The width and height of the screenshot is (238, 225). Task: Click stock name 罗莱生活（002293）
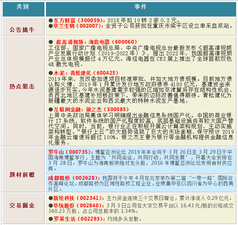78,219
